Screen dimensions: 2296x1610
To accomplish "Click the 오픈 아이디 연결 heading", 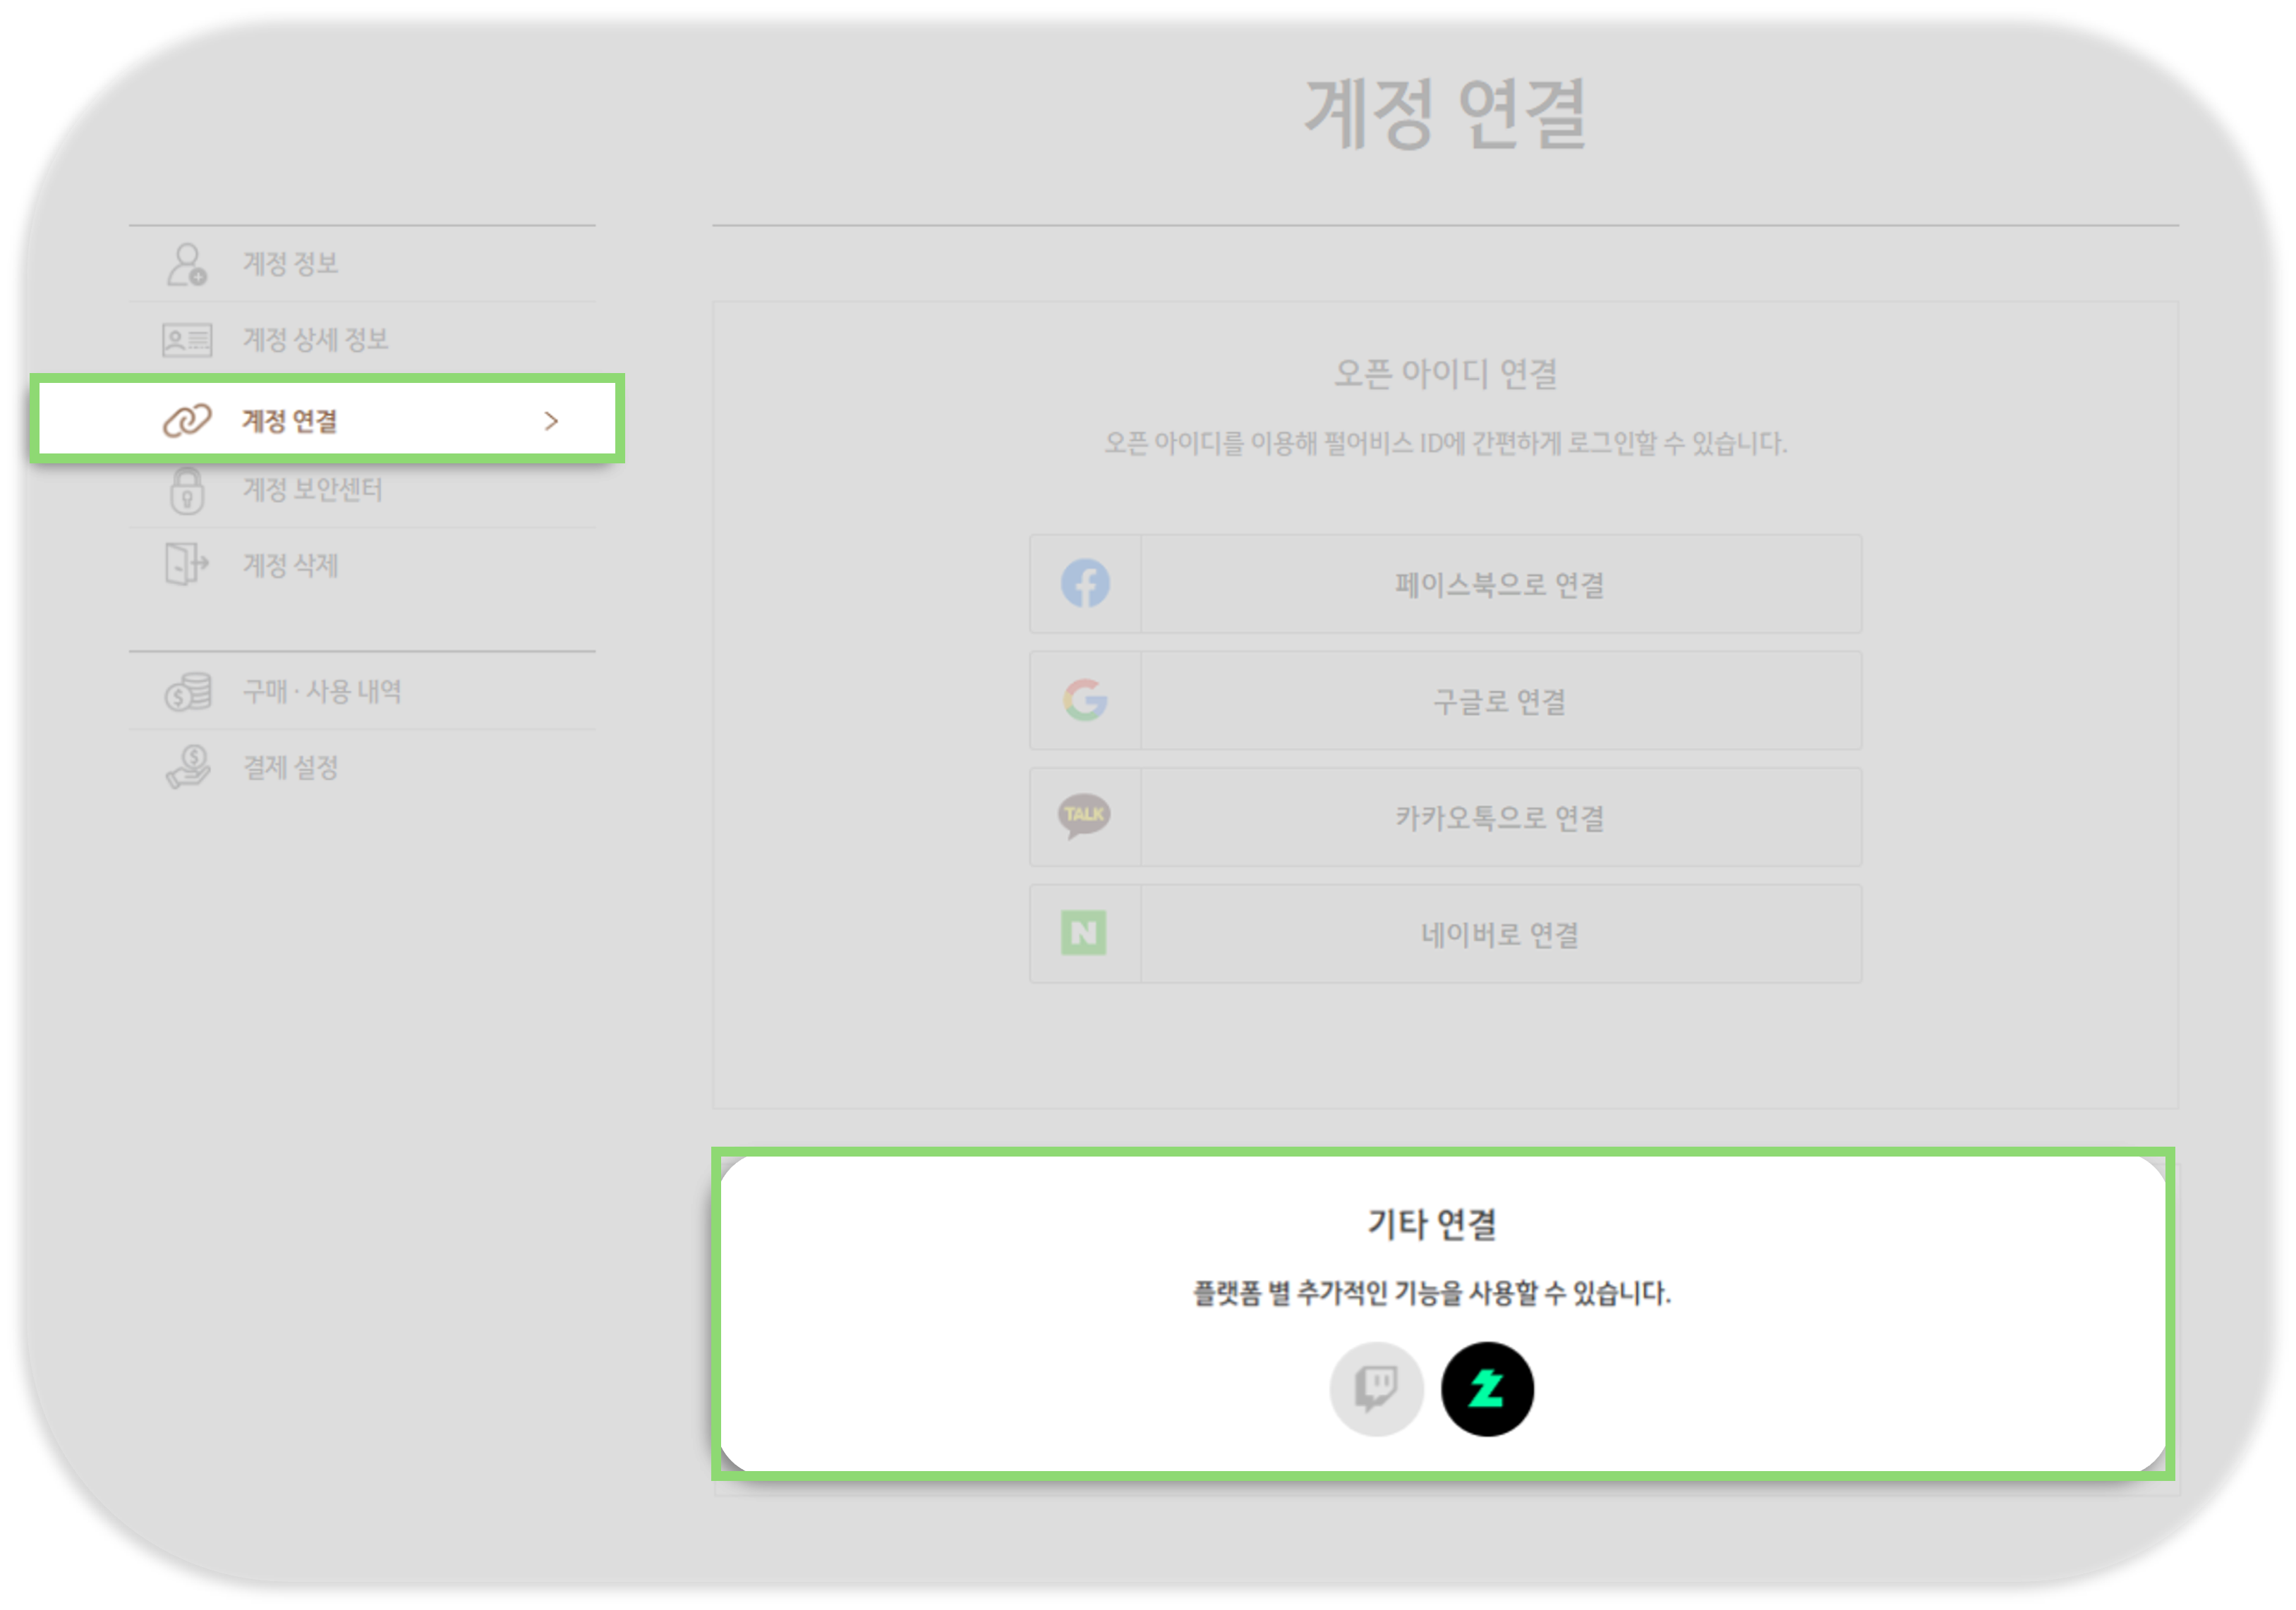I will [1445, 374].
